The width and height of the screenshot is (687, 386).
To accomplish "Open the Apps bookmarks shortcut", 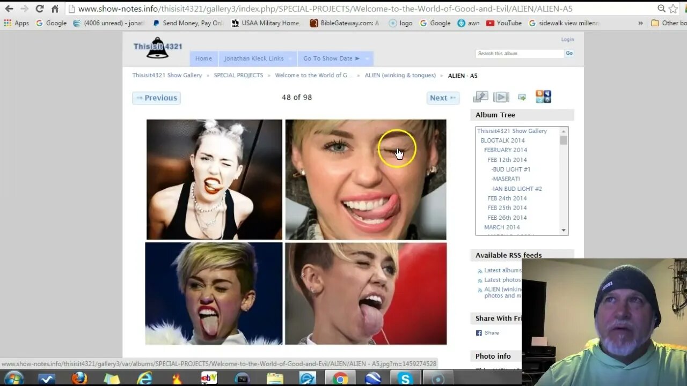I will [17, 23].
